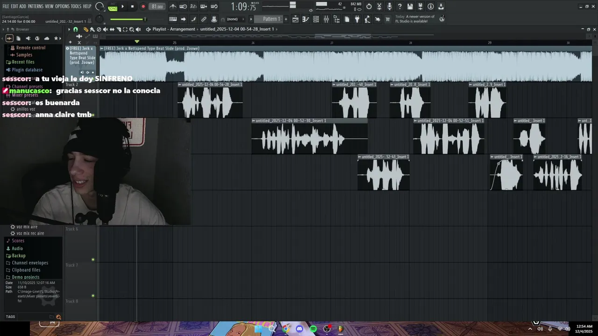The height and width of the screenshot is (336, 598).
Task: Click the browser search magnifier icon
Action: pyautogui.click(x=58, y=317)
